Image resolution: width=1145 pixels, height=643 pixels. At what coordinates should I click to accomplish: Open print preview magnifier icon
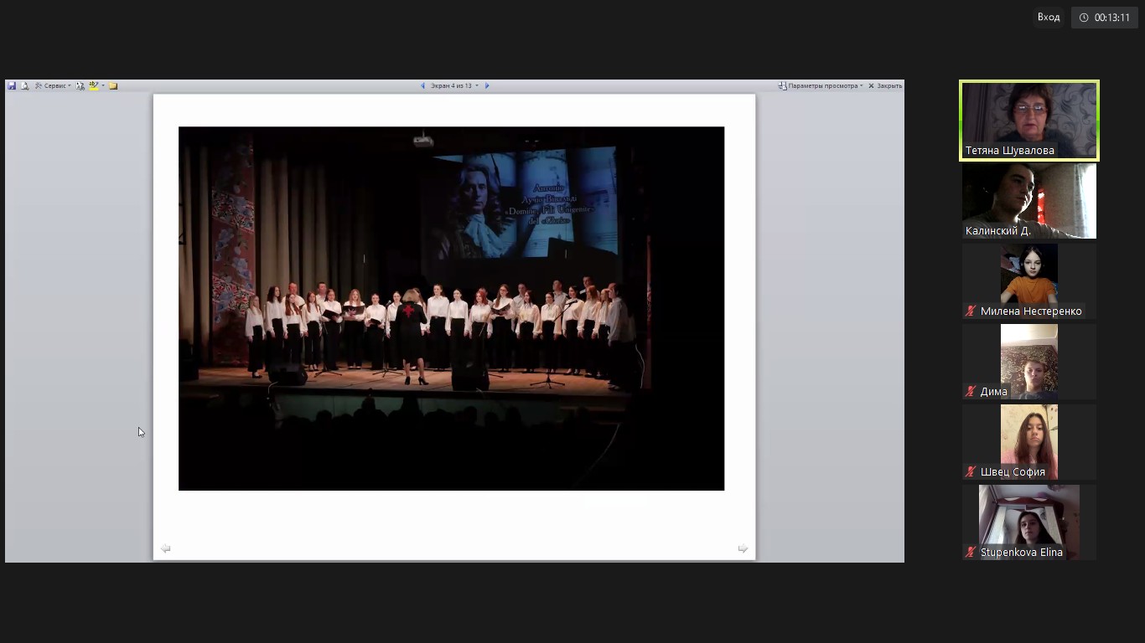coord(24,85)
